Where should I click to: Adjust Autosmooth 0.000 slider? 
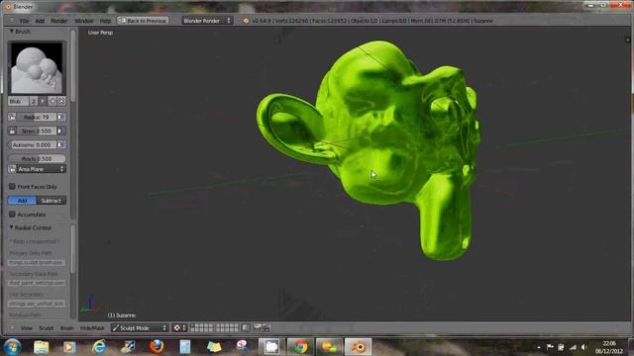point(32,144)
